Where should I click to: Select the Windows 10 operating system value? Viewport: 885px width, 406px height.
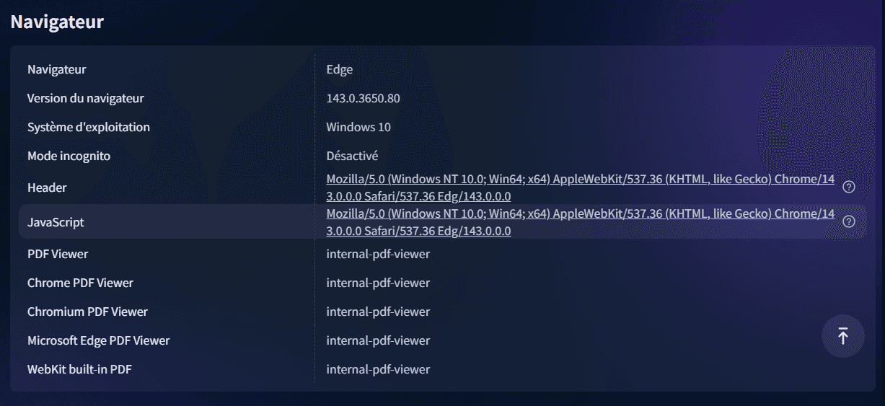point(358,127)
